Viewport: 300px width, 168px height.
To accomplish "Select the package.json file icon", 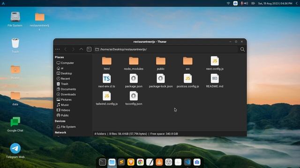I will tap(134, 78).
